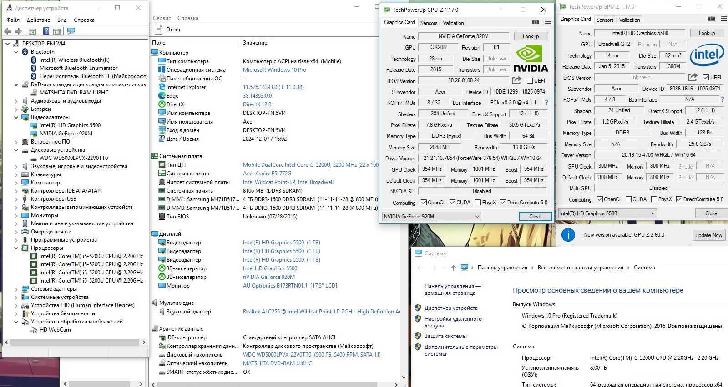Toggle UEFI checkbox in Intel GPU-Z
The width and height of the screenshot is (728, 387).
pyautogui.click(x=706, y=78)
